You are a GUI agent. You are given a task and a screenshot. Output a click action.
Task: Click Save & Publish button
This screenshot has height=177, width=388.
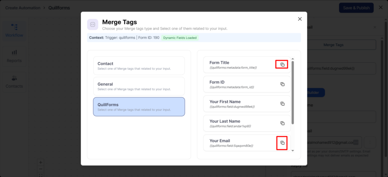click(x=356, y=8)
